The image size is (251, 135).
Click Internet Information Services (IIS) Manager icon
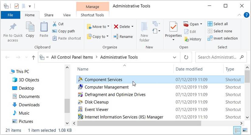[80, 117]
